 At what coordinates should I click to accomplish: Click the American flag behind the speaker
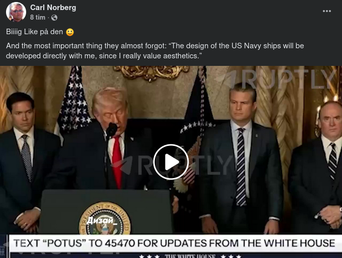click(x=73, y=103)
